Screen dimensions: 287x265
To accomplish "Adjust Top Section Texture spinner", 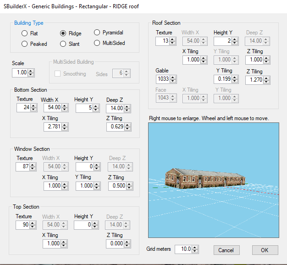I will coord(33,225).
